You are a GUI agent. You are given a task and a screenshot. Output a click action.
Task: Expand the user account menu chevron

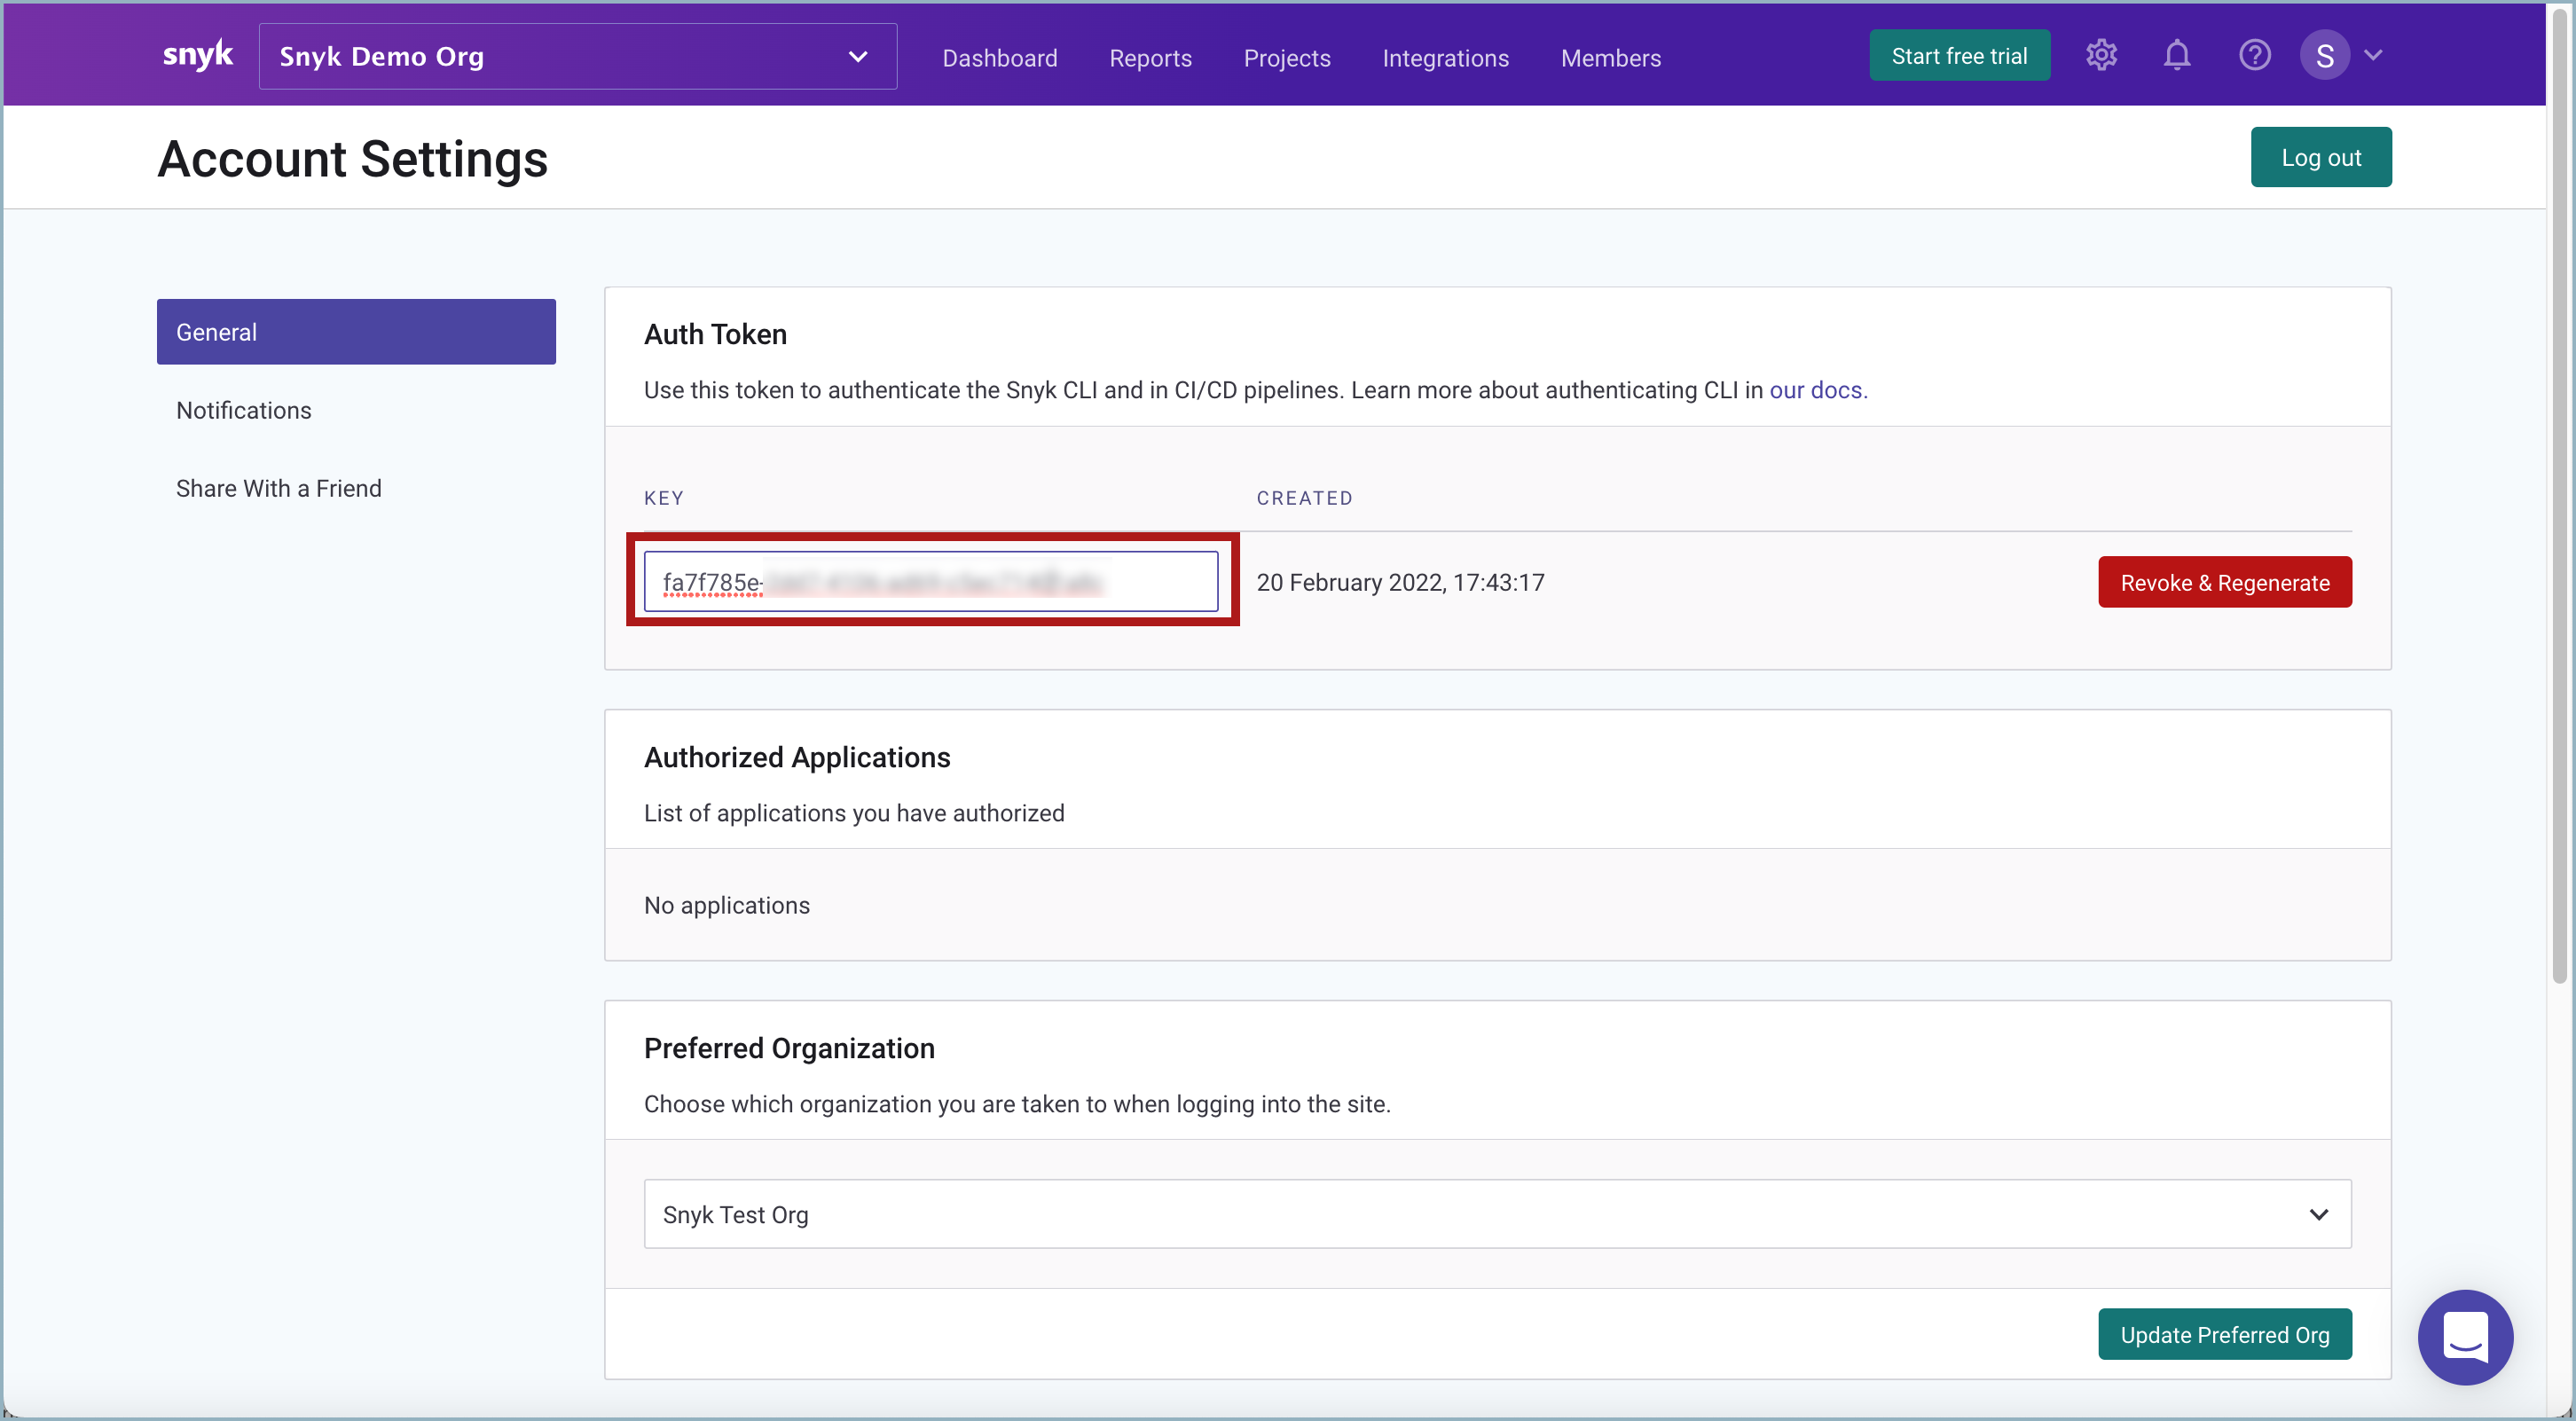tap(2374, 55)
